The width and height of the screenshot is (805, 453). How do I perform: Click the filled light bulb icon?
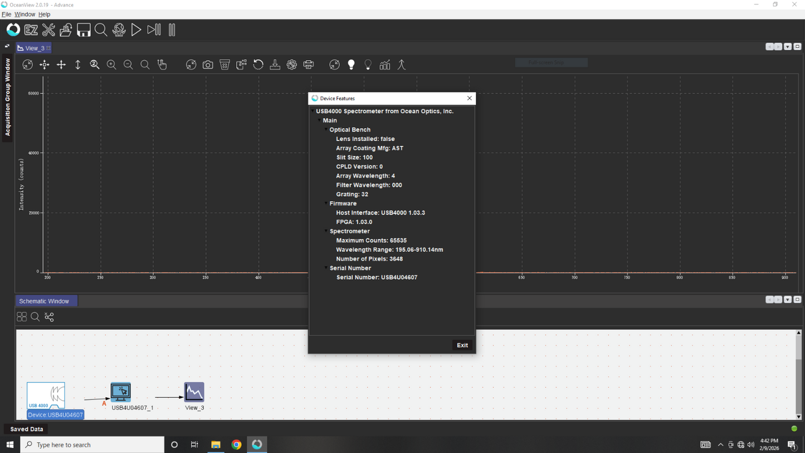[351, 65]
